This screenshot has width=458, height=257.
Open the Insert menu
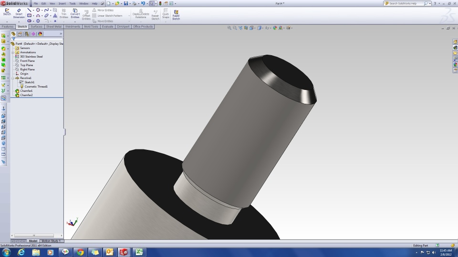(x=62, y=3)
